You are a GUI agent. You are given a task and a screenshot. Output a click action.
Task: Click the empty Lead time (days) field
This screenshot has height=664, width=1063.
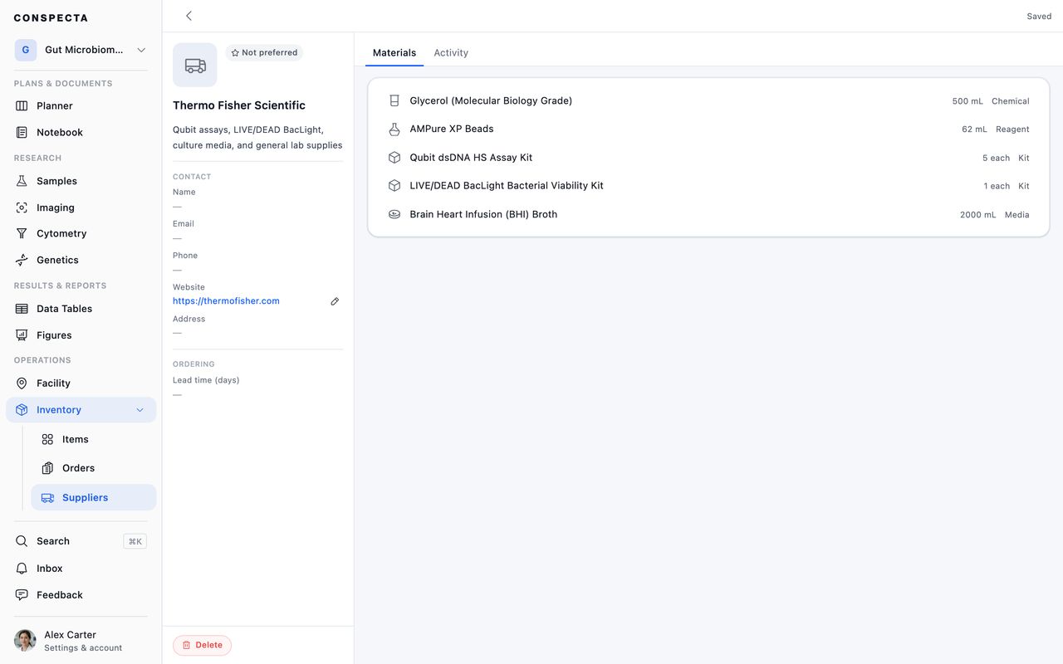pyautogui.click(x=257, y=395)
